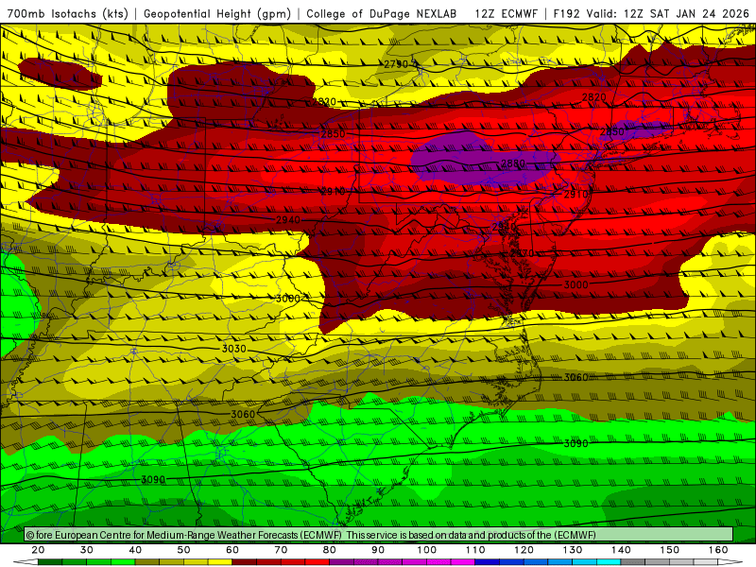Click the bright red legend swatch before 80
This screenshot has height=567, width=756.
tap(318, 562)
